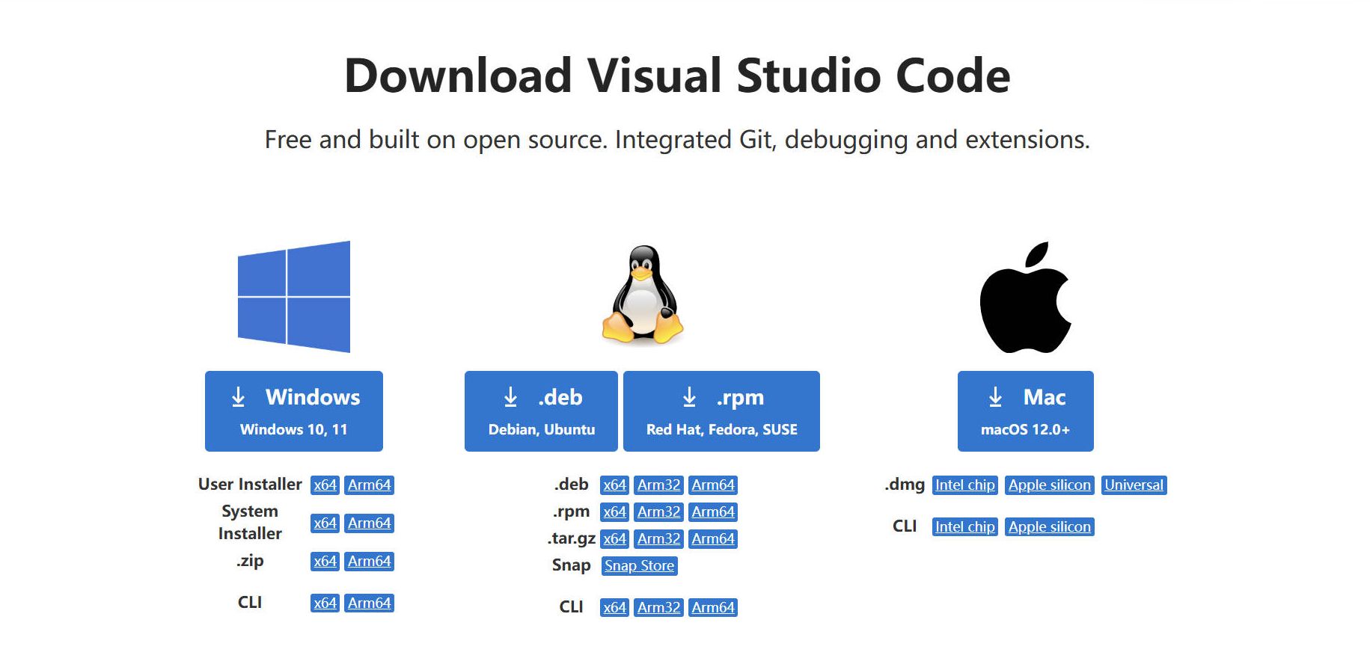1370x670 pixels.
Task: Click the 'Download Visual Studio Code' heading
Action: coord(677,76)
